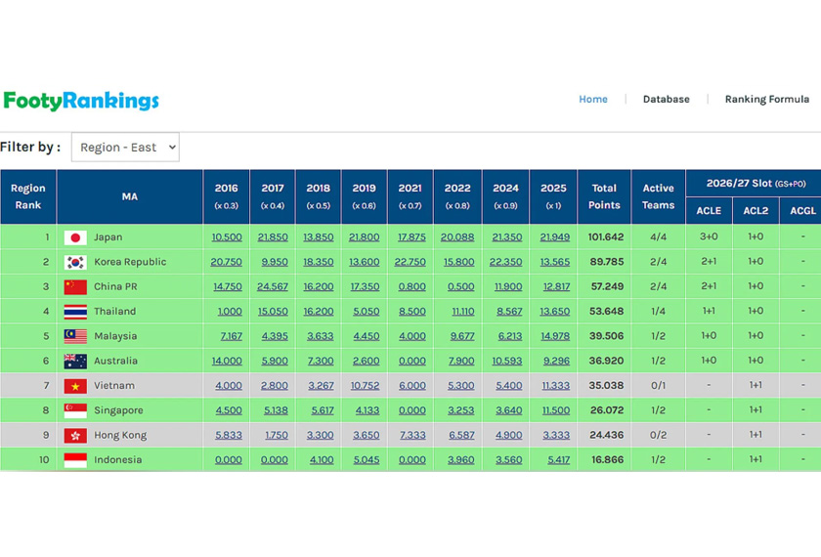Open Japan's 2025 score 21.949
Image resolution: width=821 pixels, height=557 pixels.
pos(554,237)
